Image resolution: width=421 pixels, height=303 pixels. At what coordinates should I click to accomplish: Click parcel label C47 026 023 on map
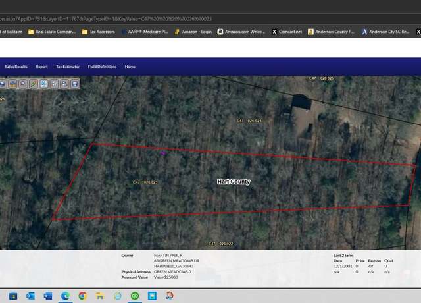coord(145,182)
